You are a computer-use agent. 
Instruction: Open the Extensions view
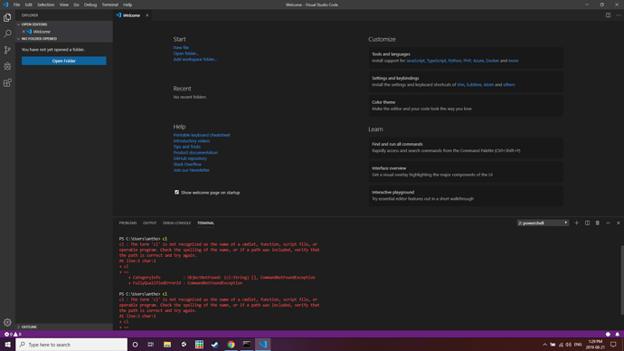(x=7, y=83)
